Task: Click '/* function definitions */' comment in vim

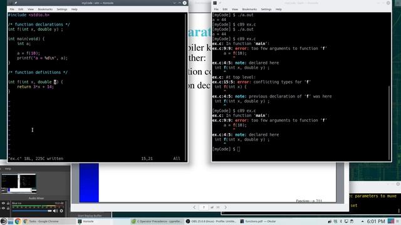Action: (x=38, y=72)
